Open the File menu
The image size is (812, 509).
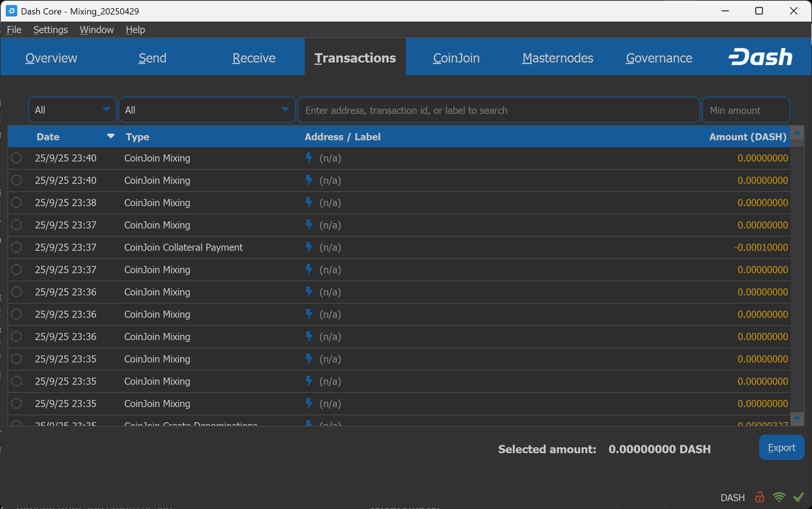tap(14, 30)
